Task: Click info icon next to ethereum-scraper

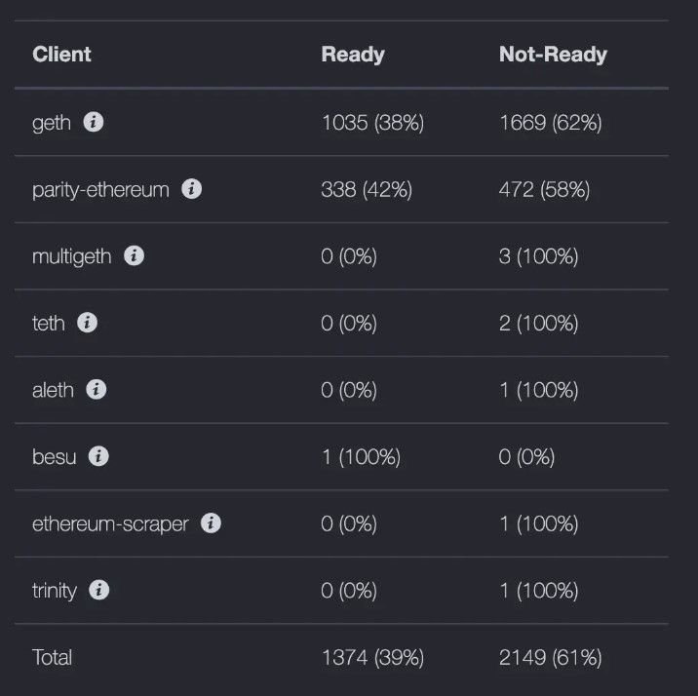Action: [211, 522]
